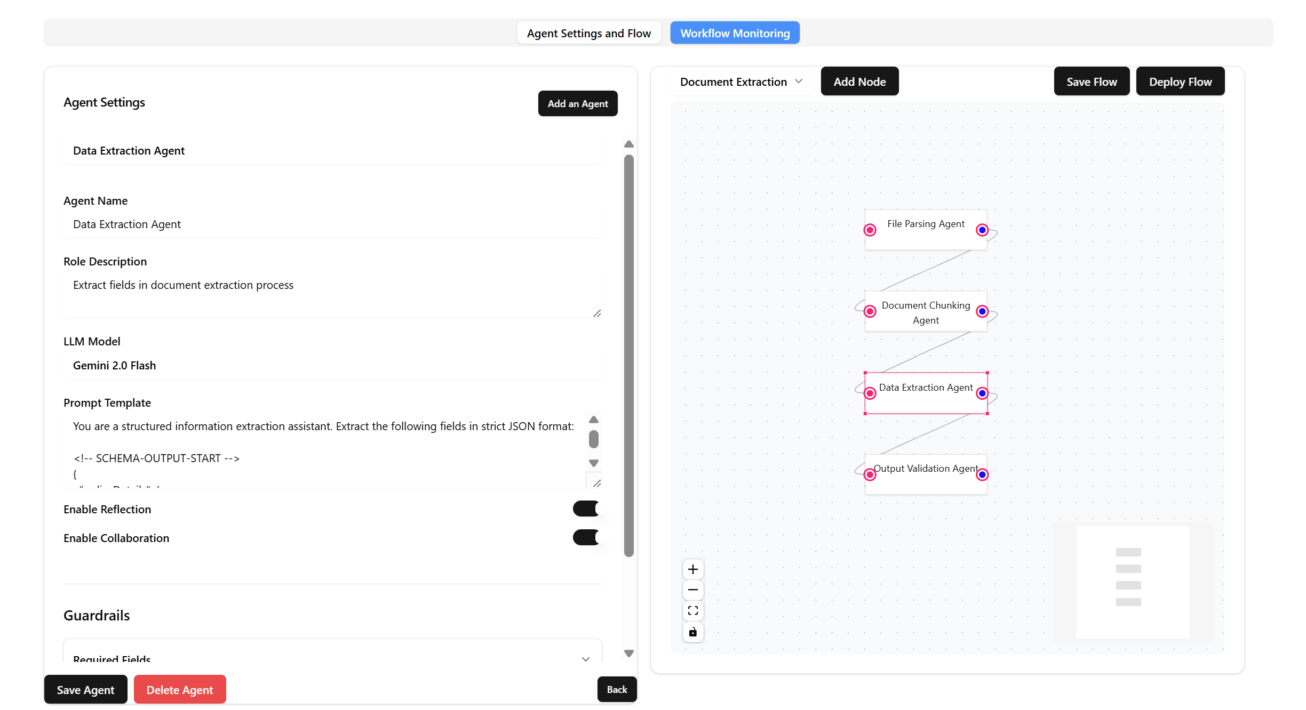The height and width of the screenshot is (710, 1306).
Task: Click the scroll up arrow on the settings panel
Action: click(628, 144)
